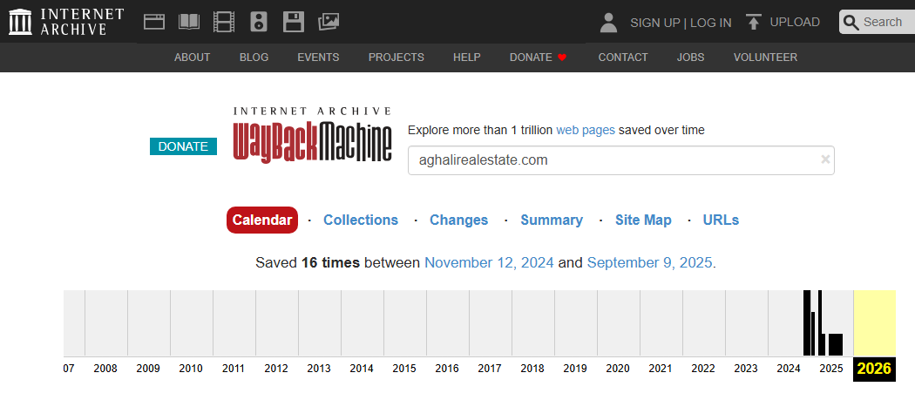The height and width of the screenshot is (400, 915).
Task: Open the PROJECTS menu item
Action: [x=396, y=58]
